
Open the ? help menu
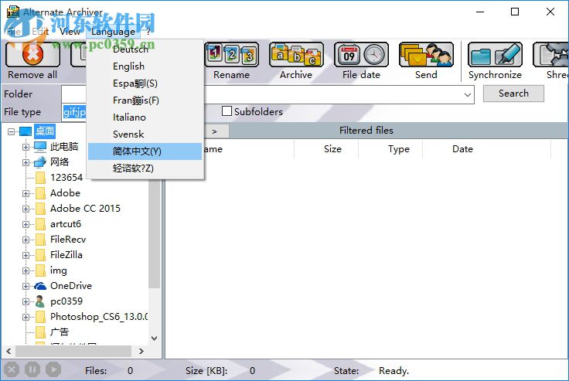[148, 32]
